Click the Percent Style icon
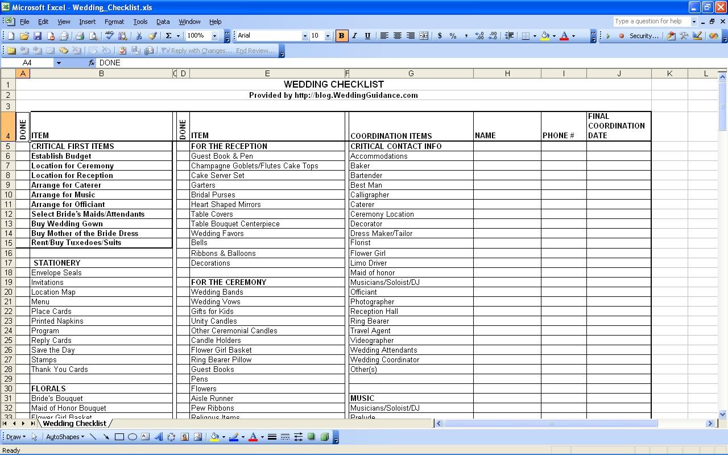This screenshot has width=728, height=455. [453, 36]
